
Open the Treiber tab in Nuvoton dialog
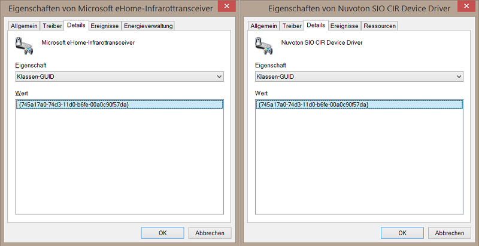pos(292,26)
